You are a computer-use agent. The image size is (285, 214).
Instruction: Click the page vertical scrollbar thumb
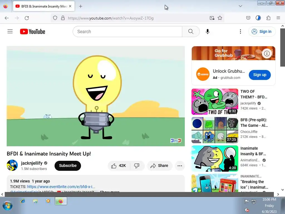coord(282,47)
